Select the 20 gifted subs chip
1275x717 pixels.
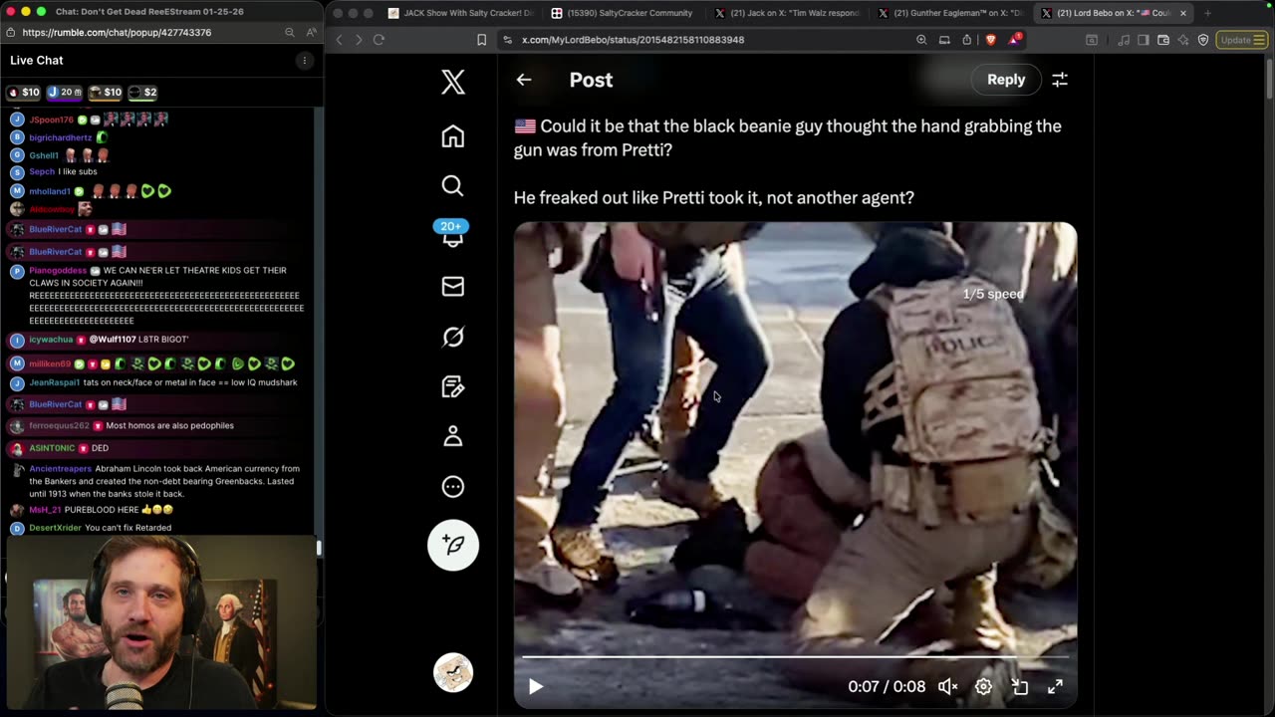pyautogui.click(x=65, y=93)
